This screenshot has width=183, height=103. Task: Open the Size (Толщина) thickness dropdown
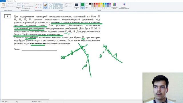(x=77, y=6)
